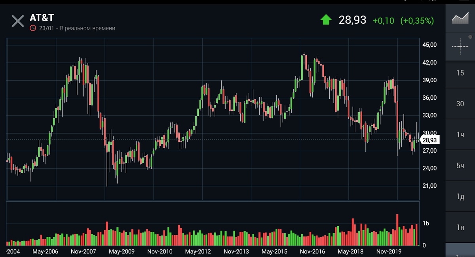
Task: Tap the May-2006 date axis label
Action: (x=45, y=251)
